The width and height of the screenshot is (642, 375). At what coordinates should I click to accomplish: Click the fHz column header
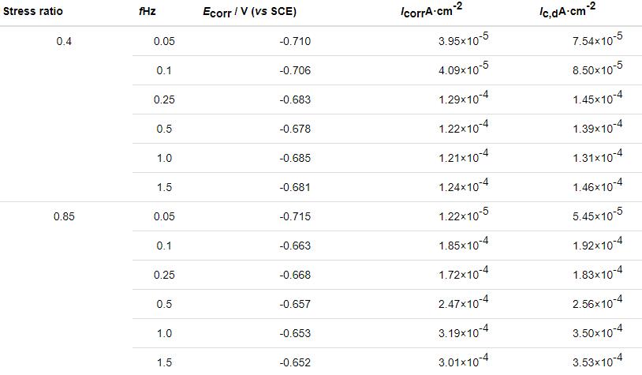145,13
